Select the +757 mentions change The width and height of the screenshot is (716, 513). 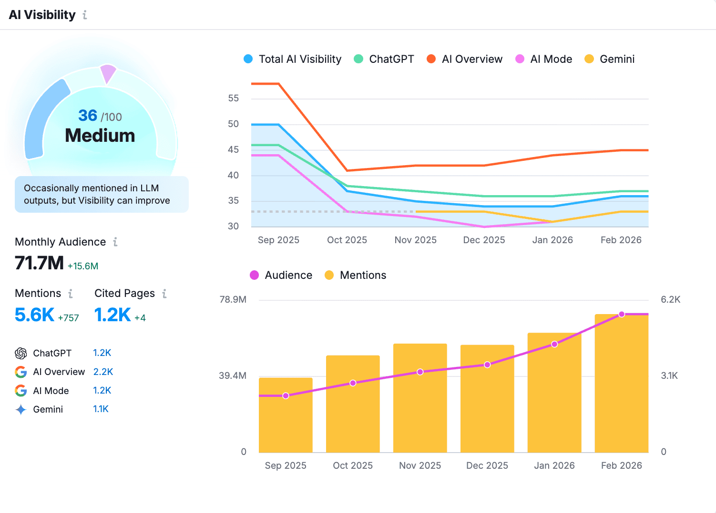tap(68, 318)
